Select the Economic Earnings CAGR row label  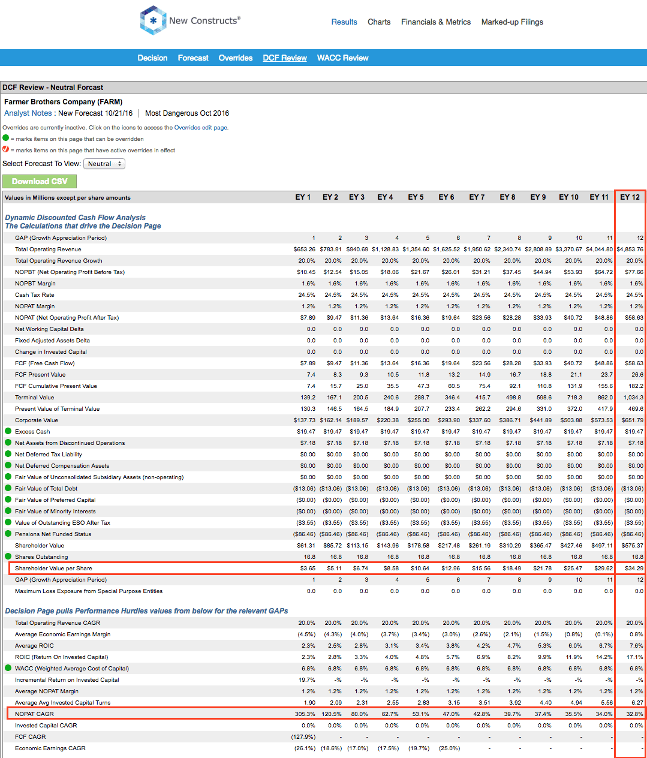[x=50, y=748]
